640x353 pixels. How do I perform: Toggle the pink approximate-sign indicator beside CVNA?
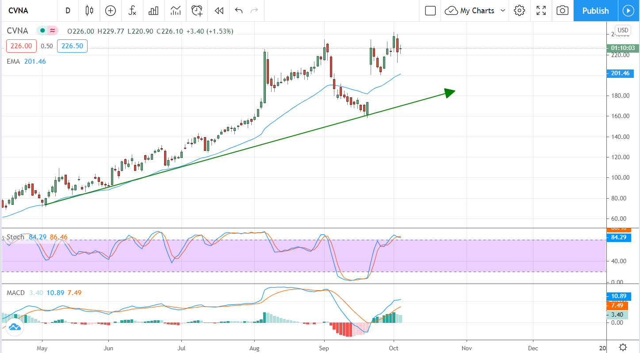tap(53, 31)
